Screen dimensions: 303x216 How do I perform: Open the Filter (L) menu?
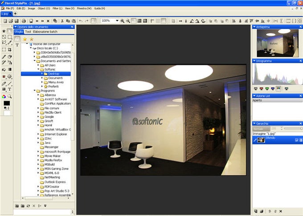(57, 8)
